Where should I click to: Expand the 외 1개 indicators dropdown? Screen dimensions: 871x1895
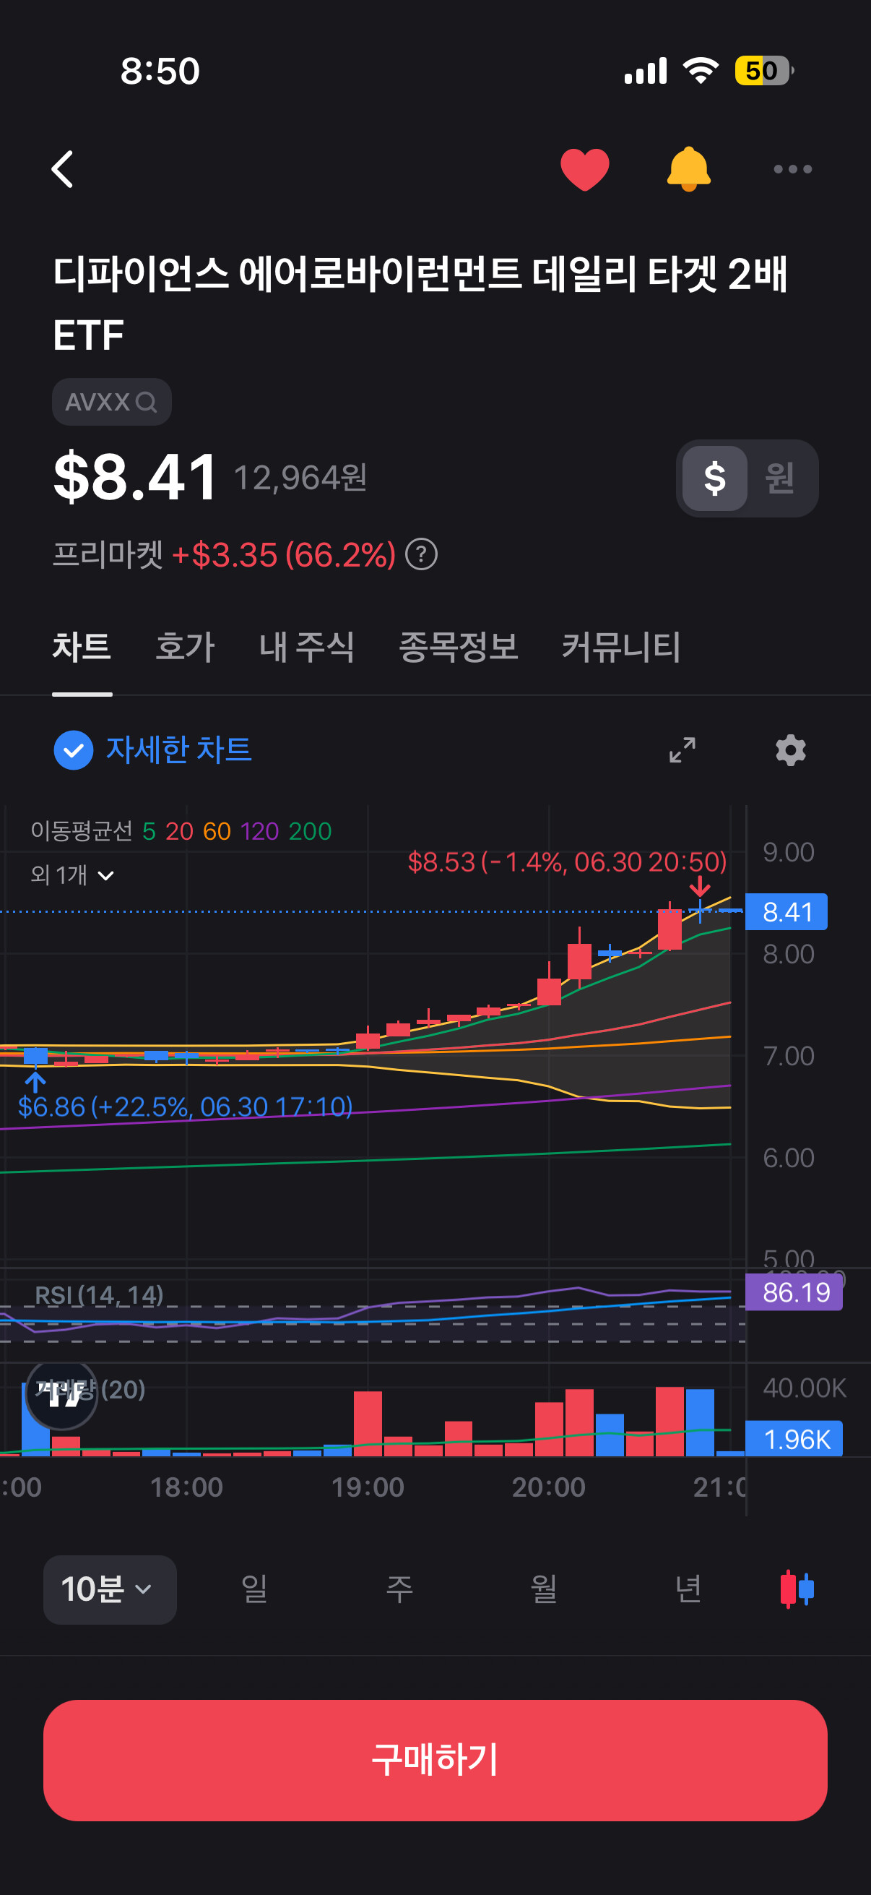(72, 875)
